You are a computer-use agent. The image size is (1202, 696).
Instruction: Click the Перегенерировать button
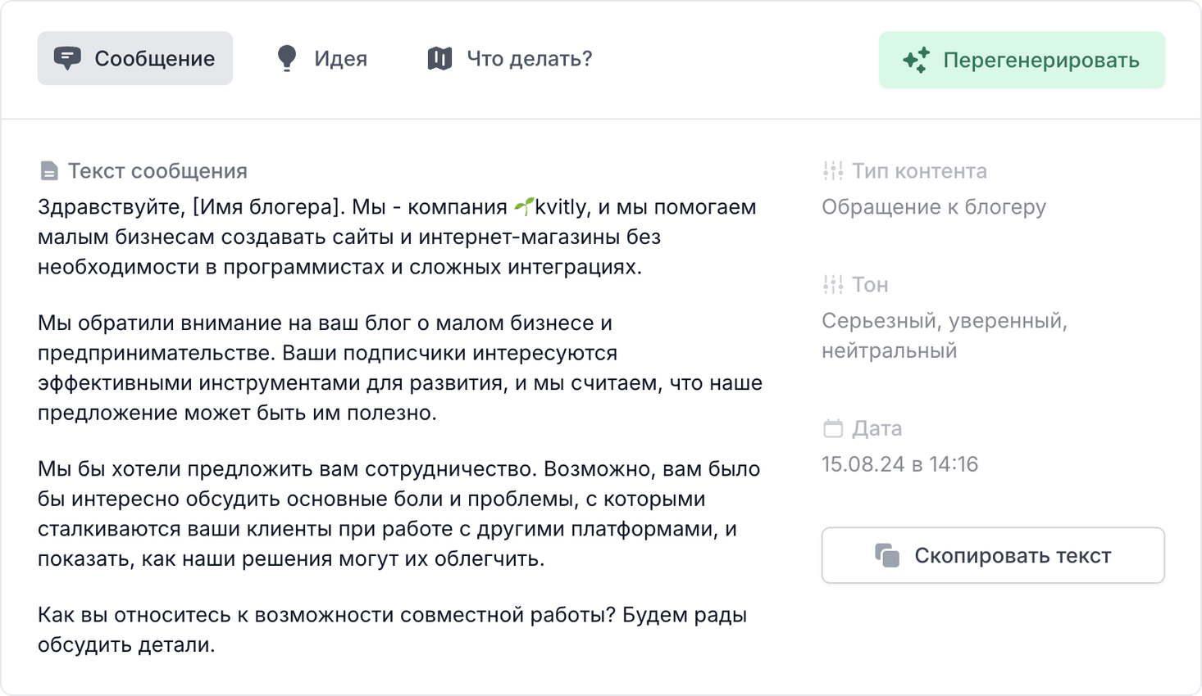(1022, 60)
